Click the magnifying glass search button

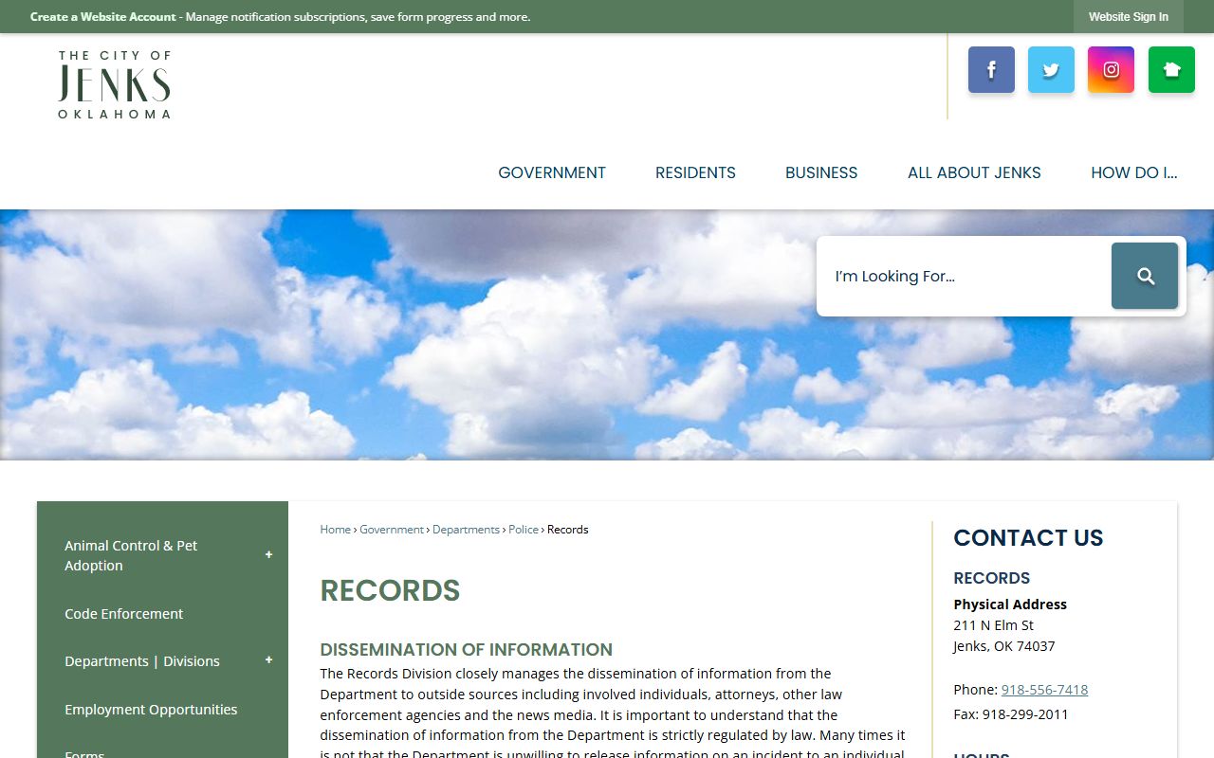point(1145,276)
